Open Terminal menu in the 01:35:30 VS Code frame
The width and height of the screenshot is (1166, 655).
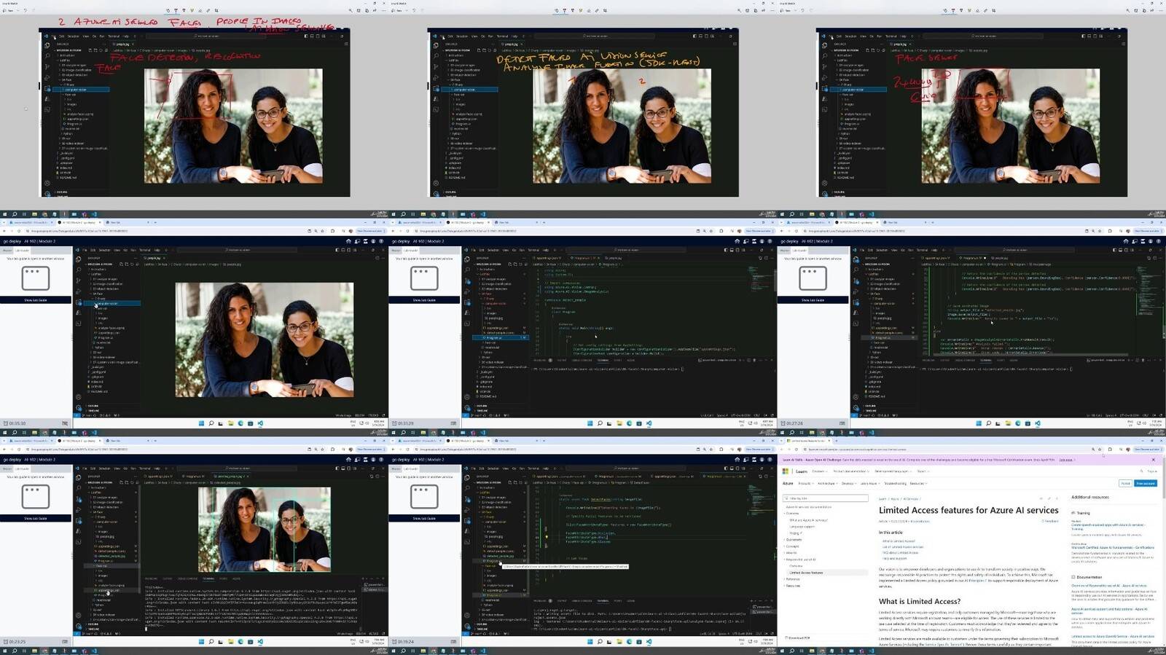145,250
